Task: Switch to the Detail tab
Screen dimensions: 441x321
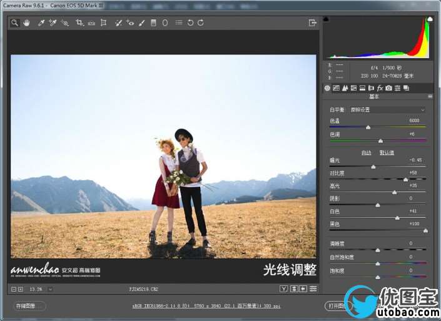Action: point(345,88)
